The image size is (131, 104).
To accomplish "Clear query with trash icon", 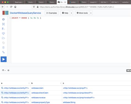I will click(3, 48).
